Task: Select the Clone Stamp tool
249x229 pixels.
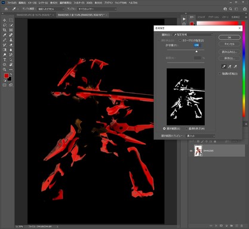Action: (11, 40)
